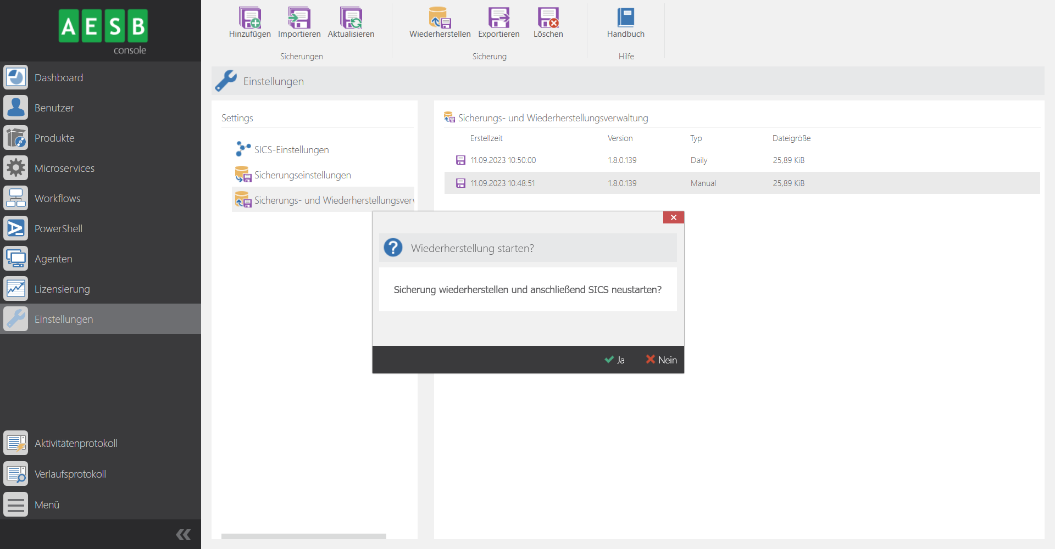This screenshot has width=1055, height=549.
Task: Open the Aktivitätenprotokoll log
Action: click(x=76, y=443)
